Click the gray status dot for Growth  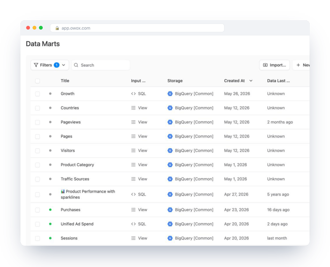tap(50, 94)
